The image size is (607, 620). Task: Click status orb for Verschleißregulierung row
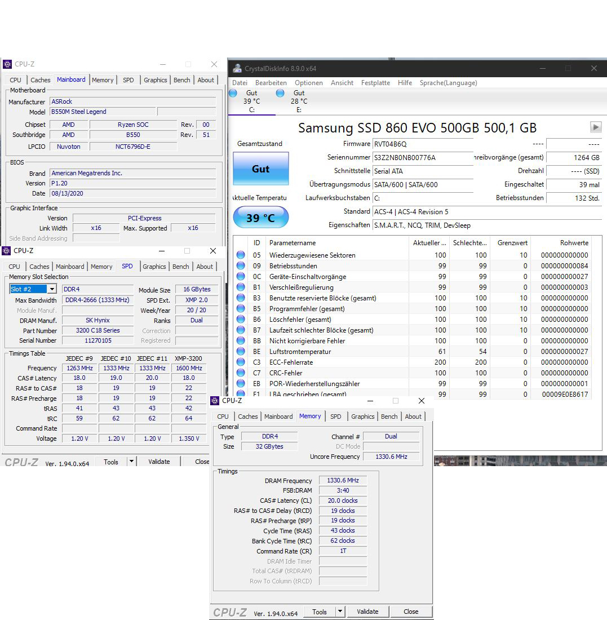pos(241,287)
